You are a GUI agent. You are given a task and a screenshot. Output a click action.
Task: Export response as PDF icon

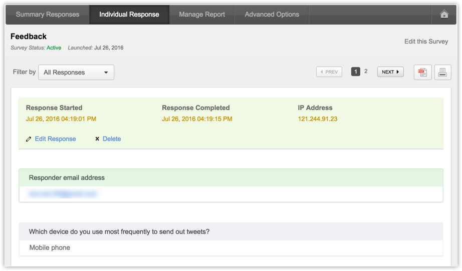pos(422,72)
